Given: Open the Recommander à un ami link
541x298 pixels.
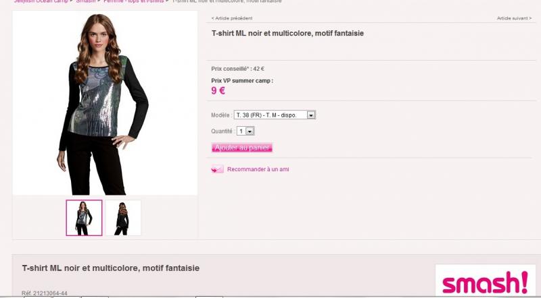Looking at the screenshot, I should (x=258, y=169).
